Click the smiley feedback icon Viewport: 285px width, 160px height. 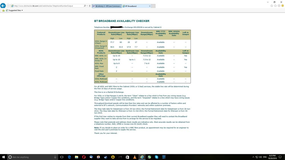[283, 6]
